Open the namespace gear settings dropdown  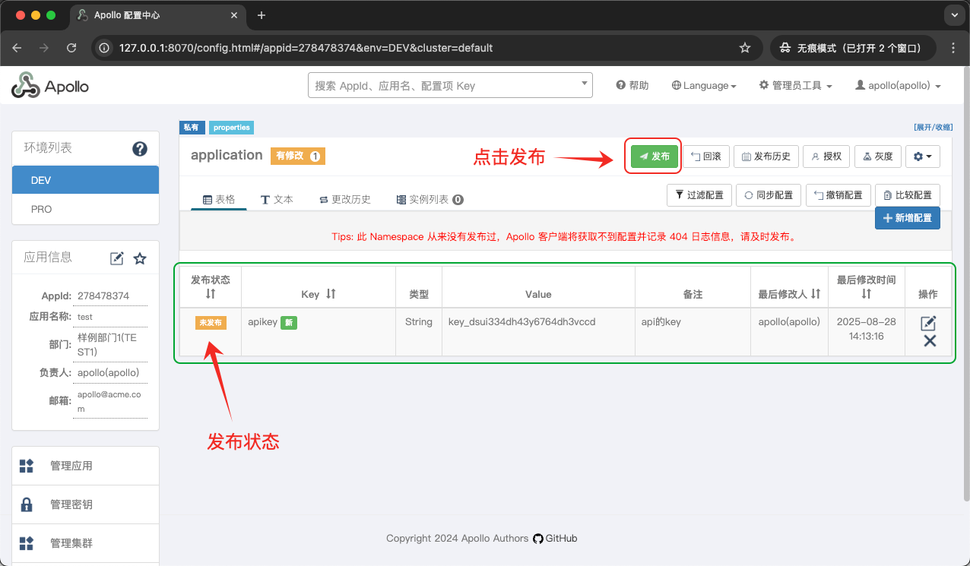[x=923, y=157]
